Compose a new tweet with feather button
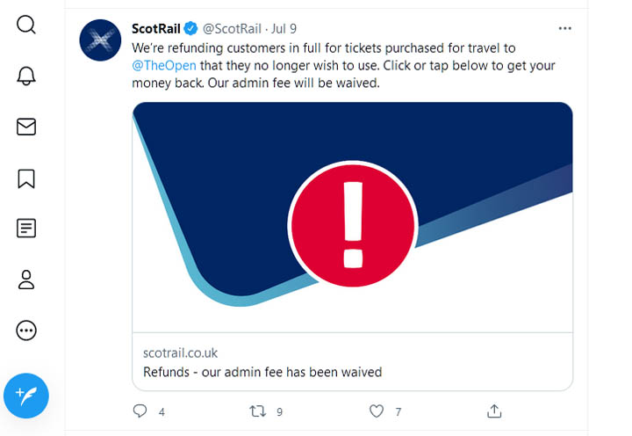This screenshot has height=436, width=632. point(26,396)
